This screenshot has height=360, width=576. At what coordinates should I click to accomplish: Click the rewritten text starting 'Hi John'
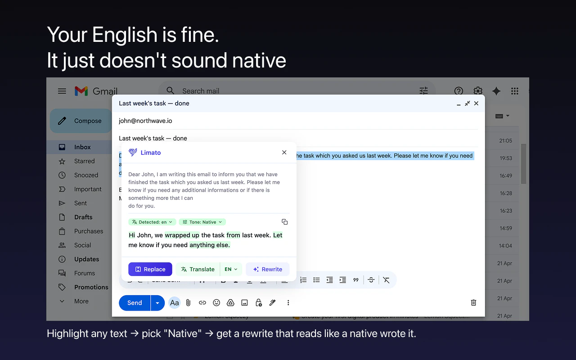pyautogui.click(x=206, y=240)
